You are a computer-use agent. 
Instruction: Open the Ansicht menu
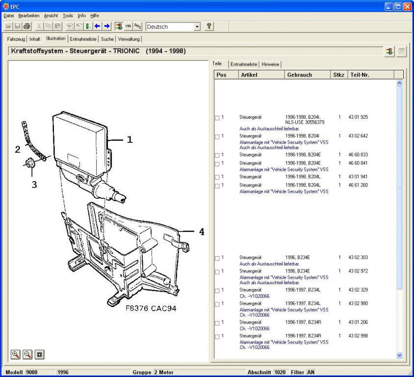tap(51, 16)
